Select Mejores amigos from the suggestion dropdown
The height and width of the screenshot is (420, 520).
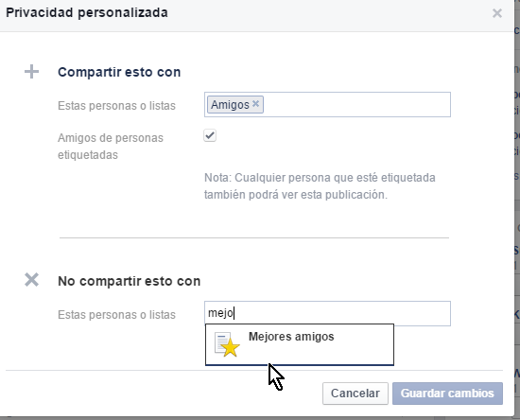pyautogui.click(x=300, y=344)
